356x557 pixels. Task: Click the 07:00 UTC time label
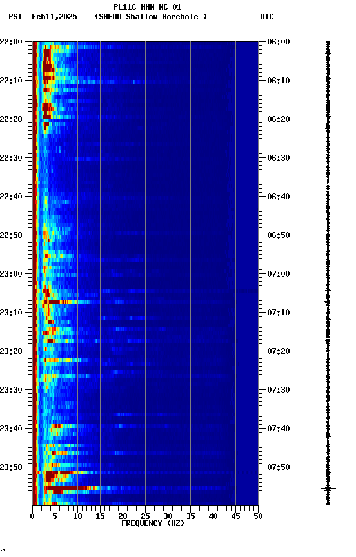[279, 274]
